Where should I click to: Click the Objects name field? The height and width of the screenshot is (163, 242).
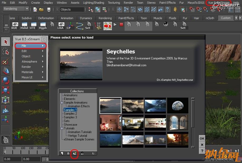coord(72,9)
